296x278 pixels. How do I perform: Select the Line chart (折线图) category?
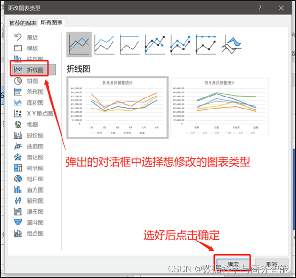[34, 70]
